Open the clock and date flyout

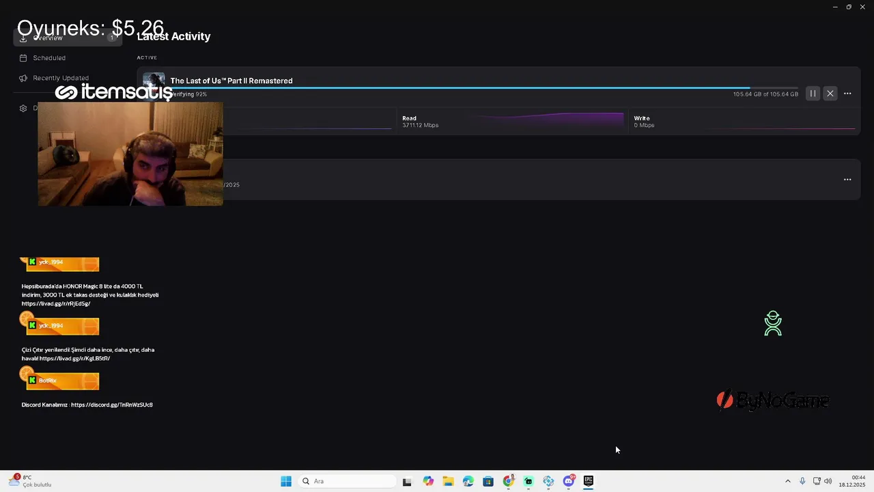852,481
